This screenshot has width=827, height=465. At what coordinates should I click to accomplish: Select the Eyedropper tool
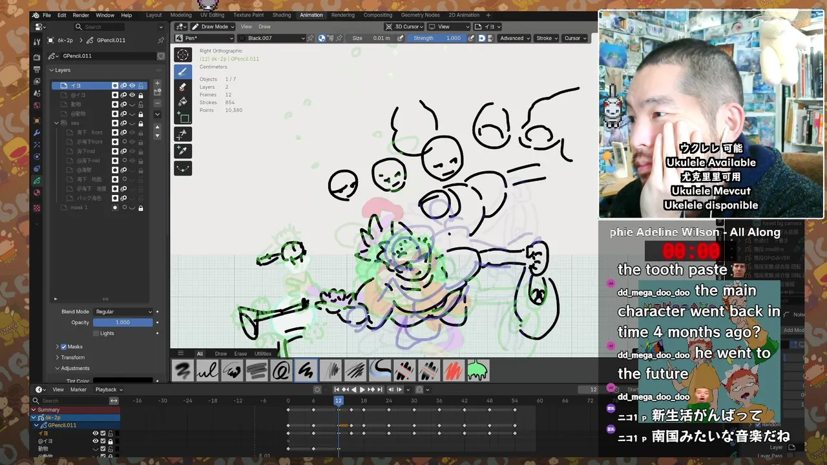pyautogui.click(x=183, y=150)
